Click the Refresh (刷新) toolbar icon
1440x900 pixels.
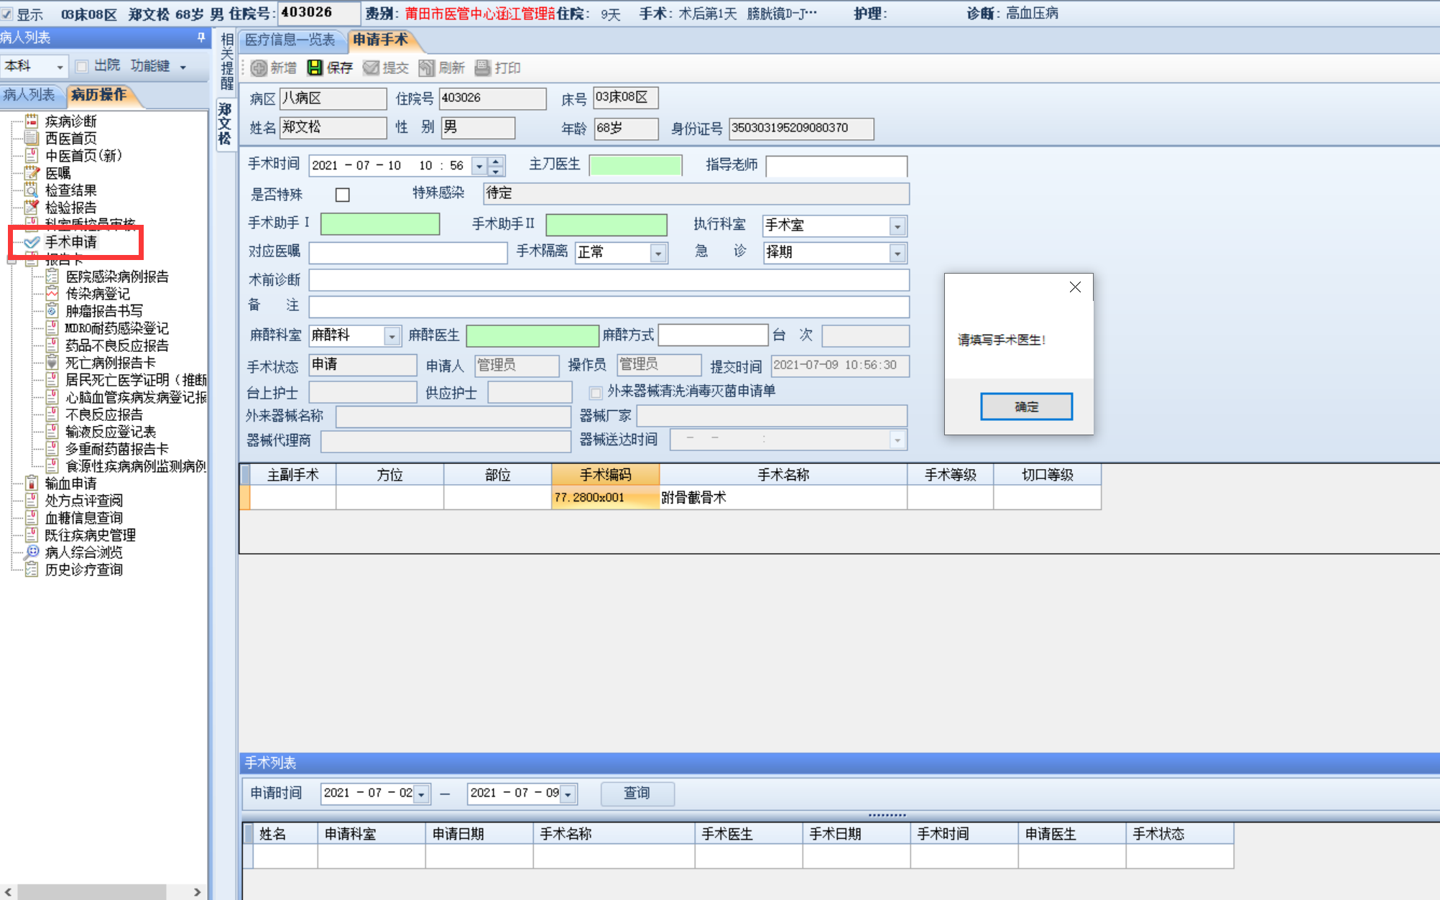(427, 68)
